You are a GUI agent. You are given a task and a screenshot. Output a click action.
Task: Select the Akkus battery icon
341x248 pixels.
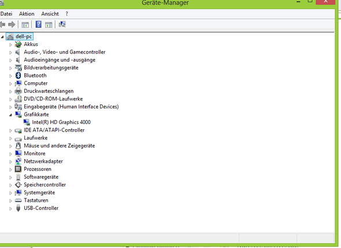coord(18,44)
